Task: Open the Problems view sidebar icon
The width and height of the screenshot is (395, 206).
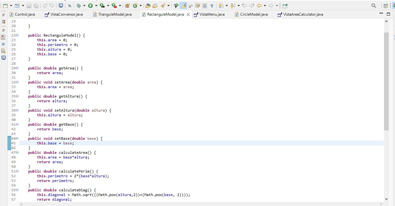Action: pyautogui.click(x=3, y=37)
